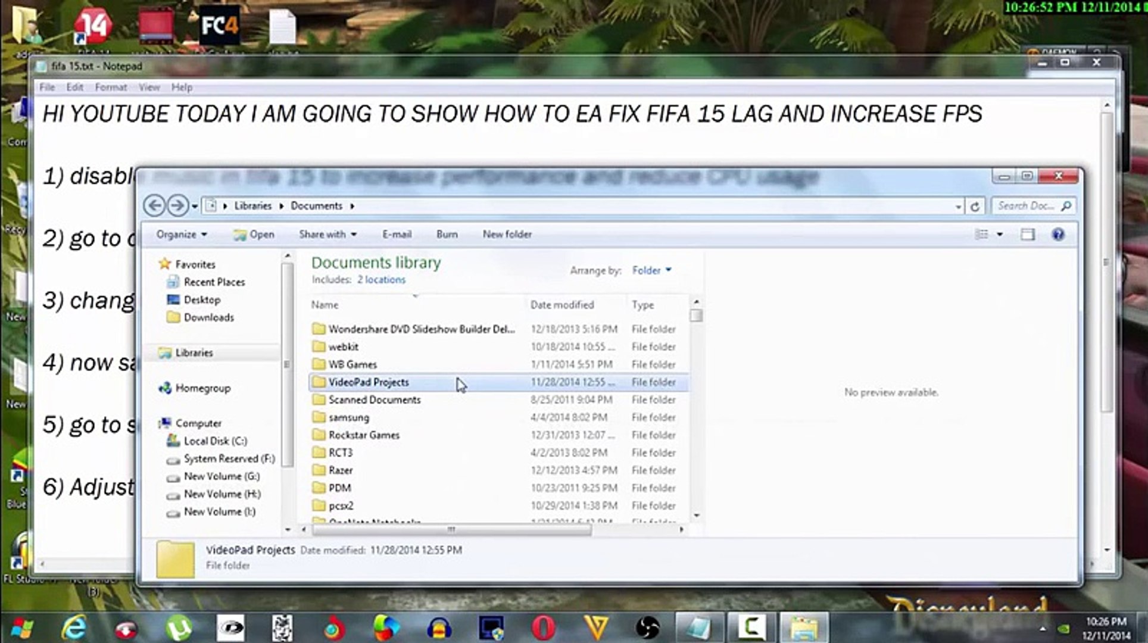The width and height of the screenshot is (1148, 643).
Task: Refresh the Documents folder view
Action: pos(975,206)
